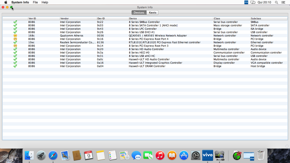Select the Haswell-ULT Integrated Graphics Controller row

tap(155, 63)
